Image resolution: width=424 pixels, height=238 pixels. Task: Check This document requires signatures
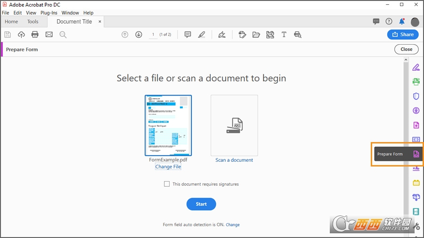point(167,184)
